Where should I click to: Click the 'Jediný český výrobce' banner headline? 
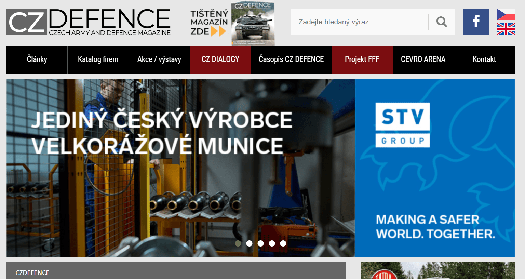pos(162,133)
